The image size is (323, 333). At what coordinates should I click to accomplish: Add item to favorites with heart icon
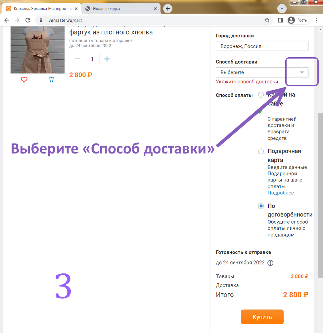[x=24, y=80]
